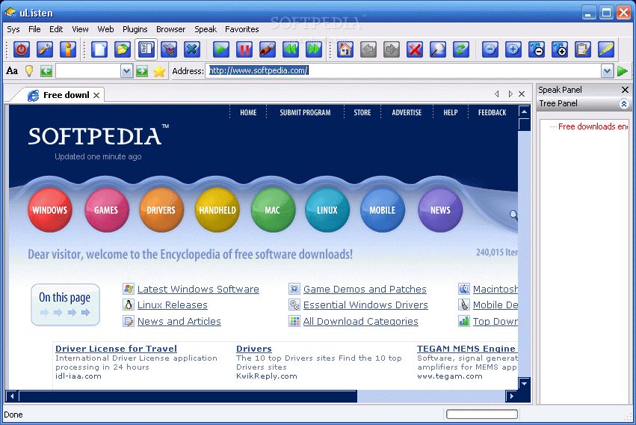
Task: Click the blue X close-document icon
Action: click(x=192, y=49)
